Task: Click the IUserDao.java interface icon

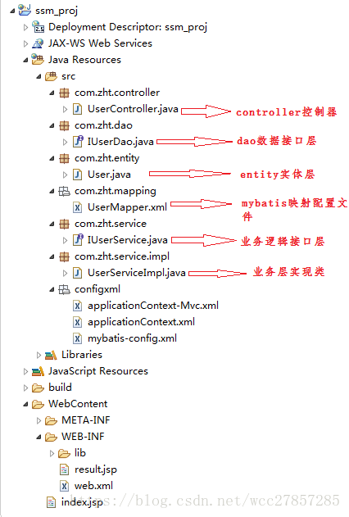Action: [78, 142]
